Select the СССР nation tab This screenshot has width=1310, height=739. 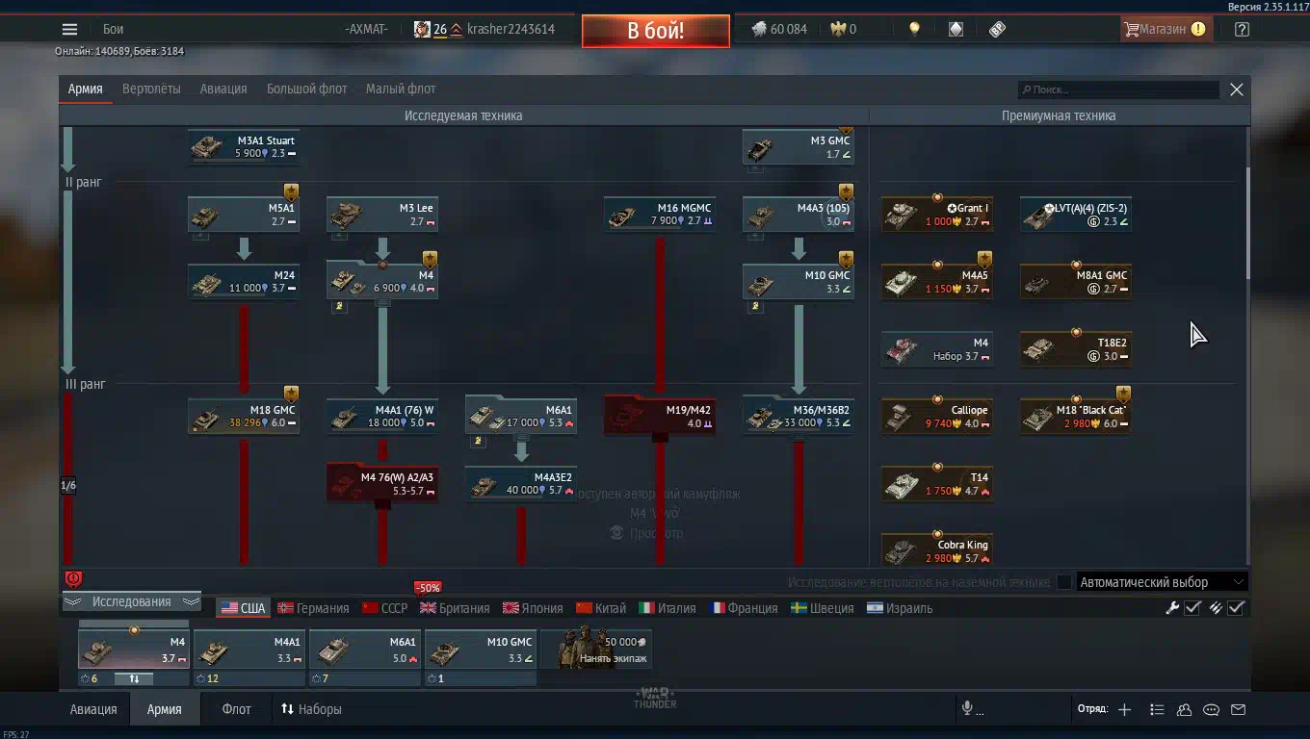pos(385,608)
